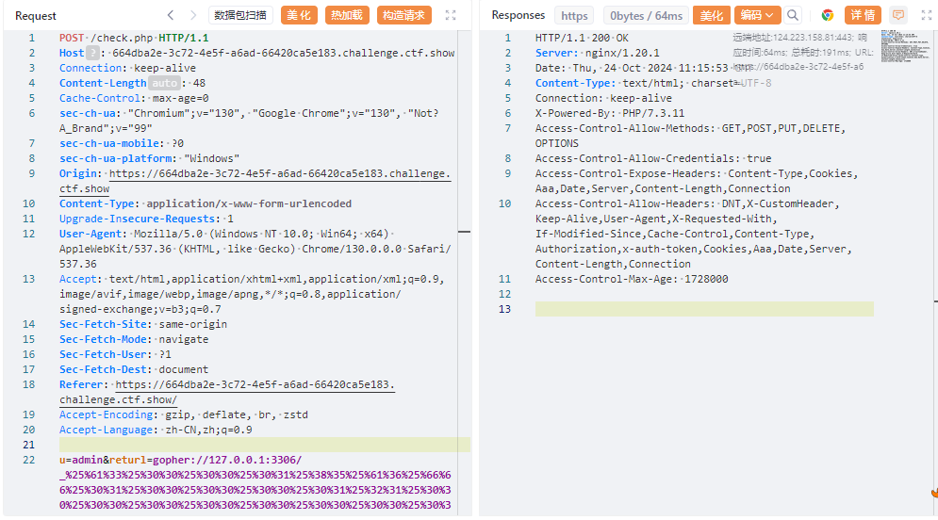Click Accept-Encoding: gzip, deflate line
The image size is (938, 520).
tap(184, 414)
